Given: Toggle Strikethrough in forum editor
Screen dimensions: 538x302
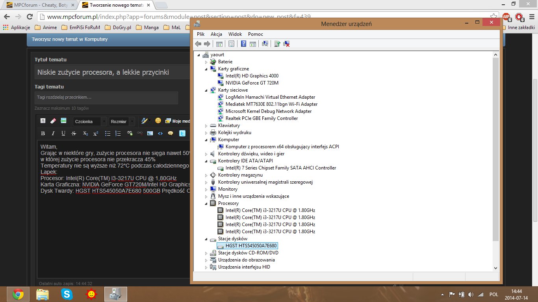Looking at the screenshot, I should 74,133.
